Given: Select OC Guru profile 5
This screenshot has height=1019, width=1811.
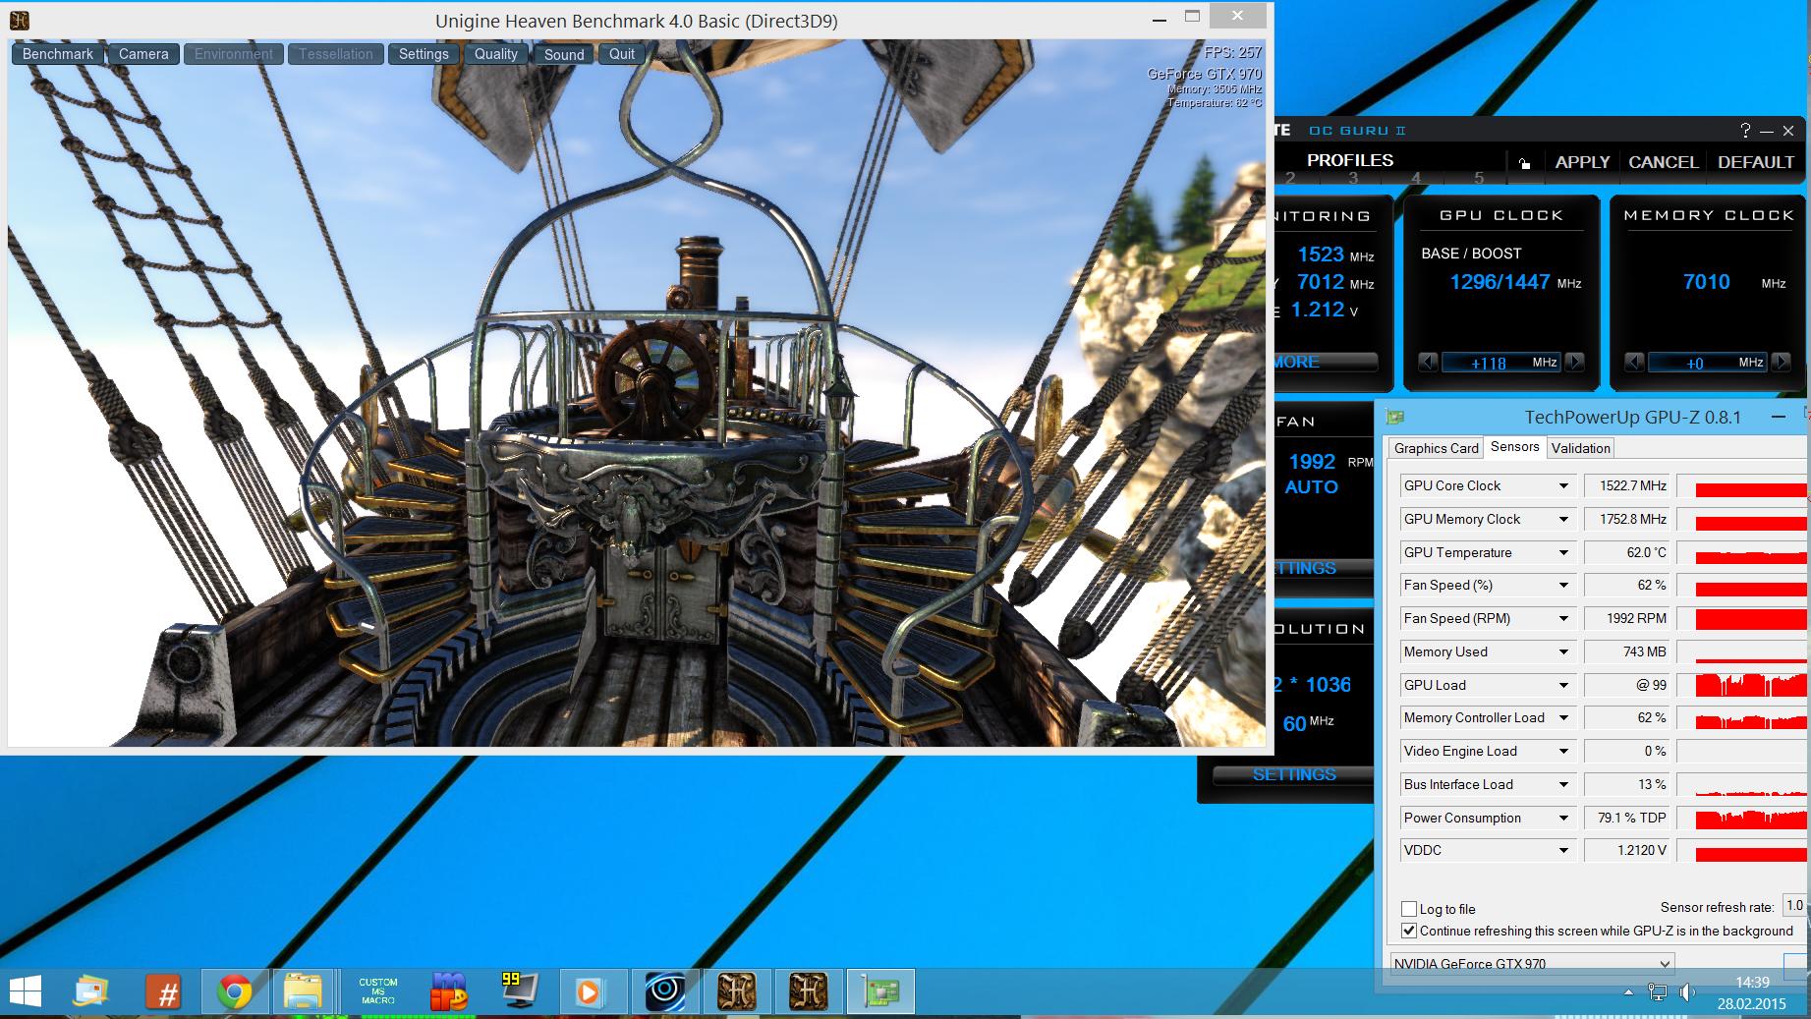Looking at the screenshot, I should pyautogui.click(x=1479, y=178).
